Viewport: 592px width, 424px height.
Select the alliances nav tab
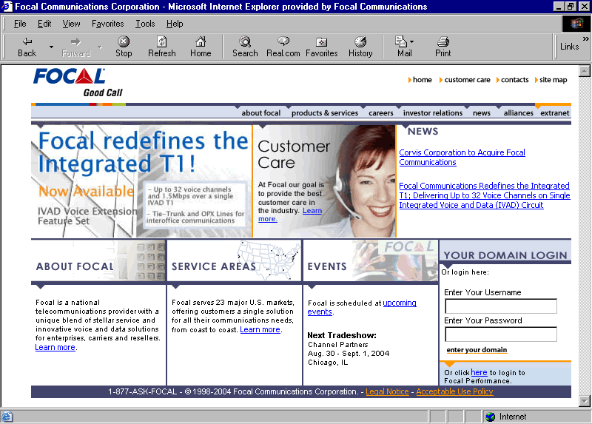pos(518,113)
